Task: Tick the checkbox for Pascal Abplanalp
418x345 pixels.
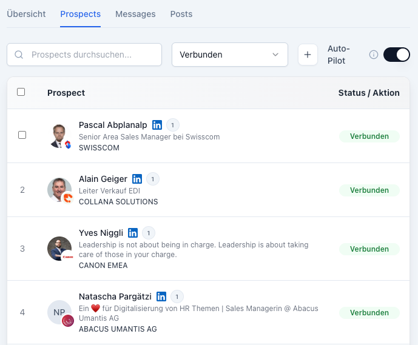Action: [x=22, y=135]
